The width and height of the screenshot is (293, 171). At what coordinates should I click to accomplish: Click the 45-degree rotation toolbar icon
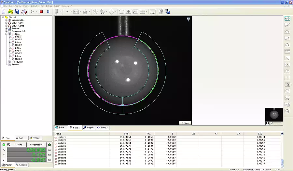click(135, 12)
